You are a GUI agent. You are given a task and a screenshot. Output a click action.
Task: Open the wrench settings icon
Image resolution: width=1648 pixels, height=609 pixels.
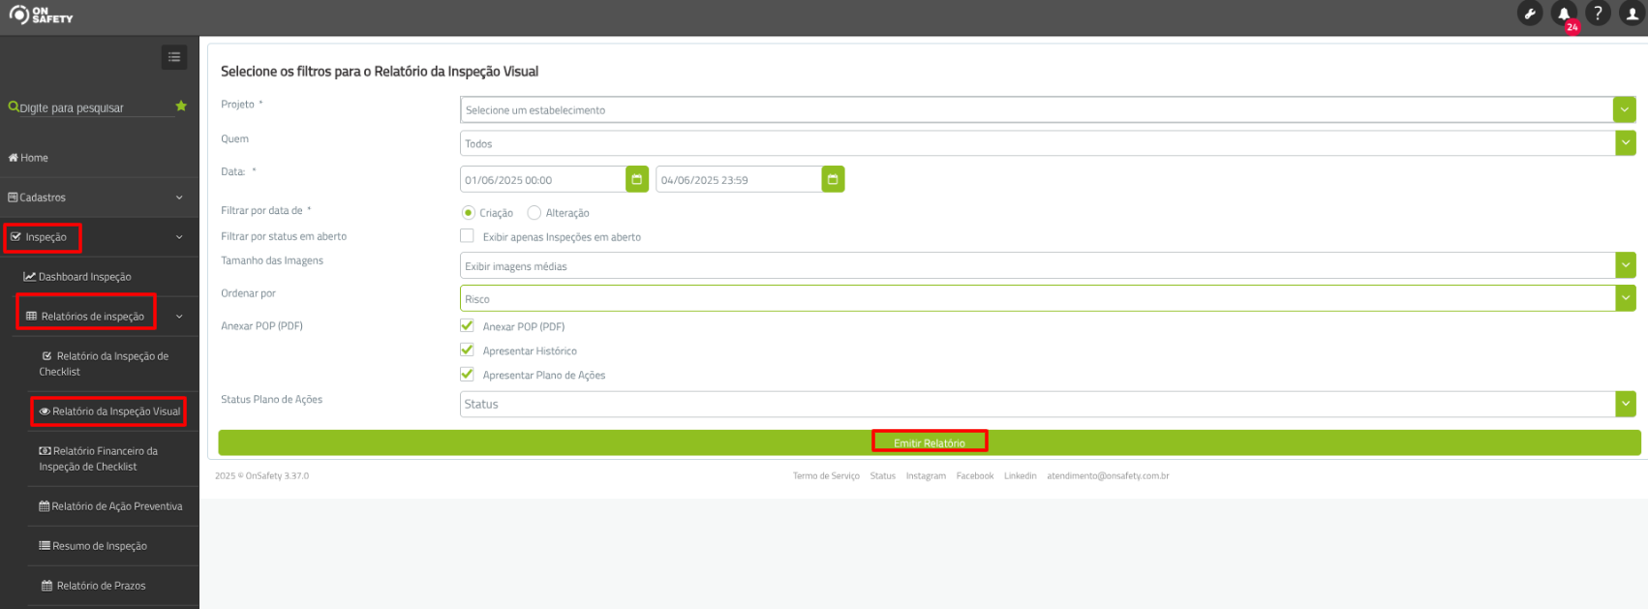point(1530,14)
